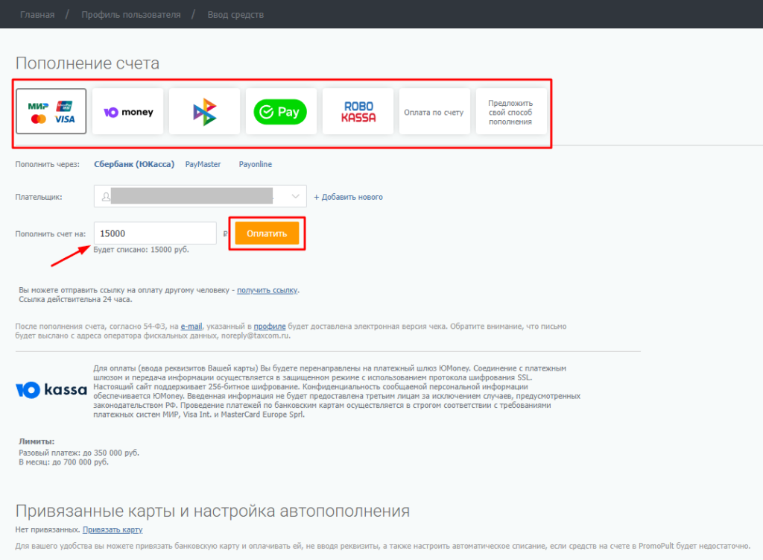Click 'Предложить свой способ пополнения' tile
This screenshot has height=560, width=763.
(x=510, y=112)
